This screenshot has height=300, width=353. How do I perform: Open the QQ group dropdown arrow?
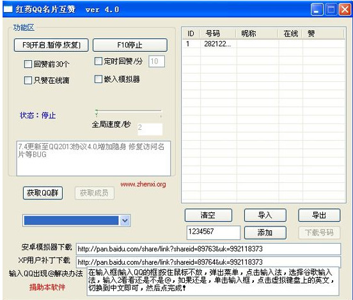[x=125, y=221]
